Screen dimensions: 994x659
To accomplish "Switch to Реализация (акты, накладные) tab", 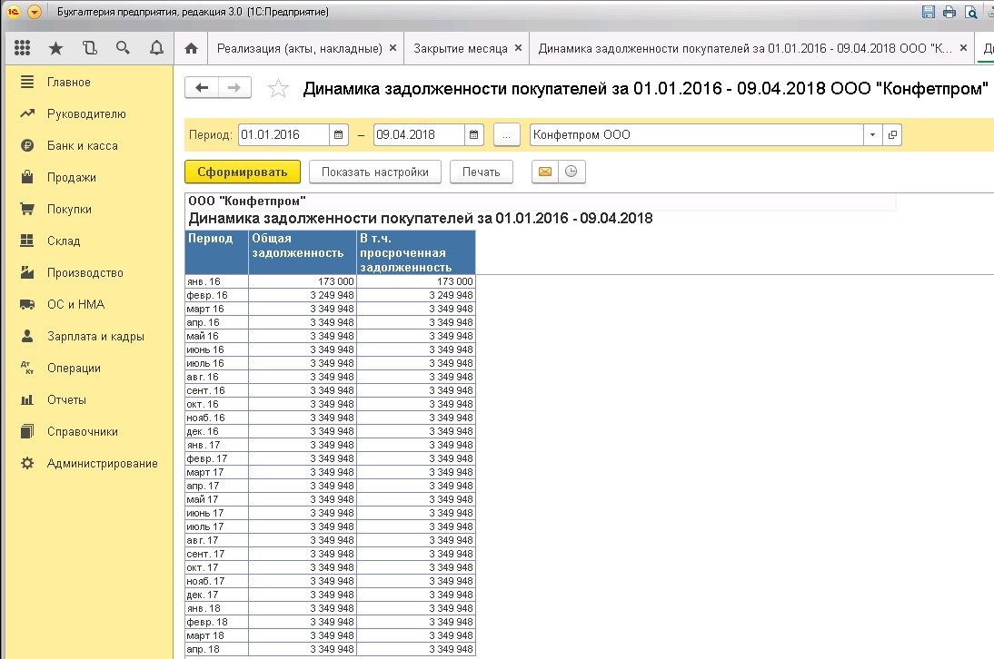I will click(x=299, y=48).
